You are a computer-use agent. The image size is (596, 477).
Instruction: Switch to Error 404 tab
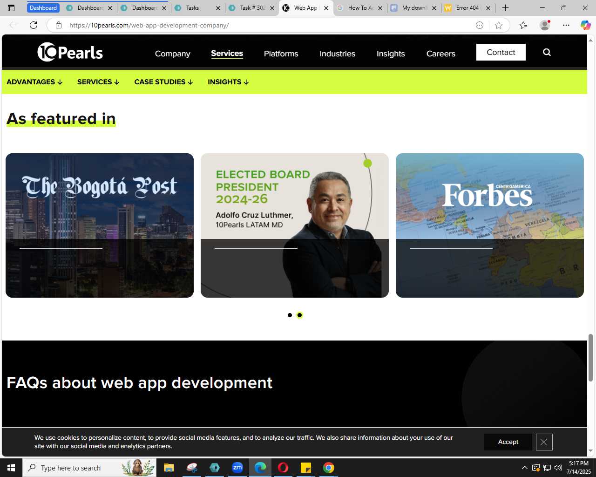coord(468,8)
